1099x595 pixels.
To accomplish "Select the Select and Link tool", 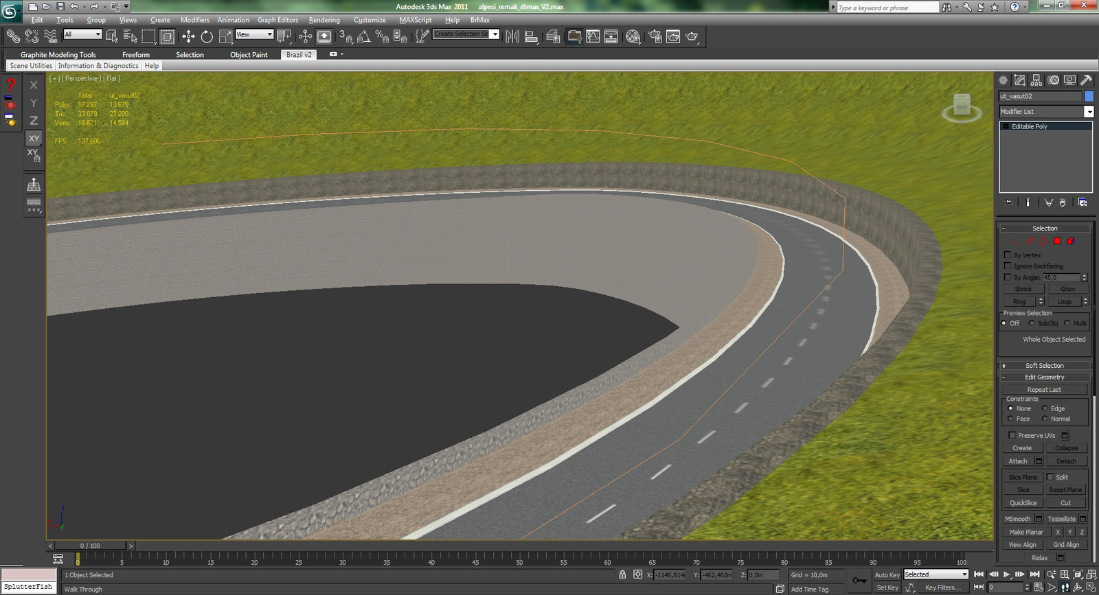I will point(13,36).
